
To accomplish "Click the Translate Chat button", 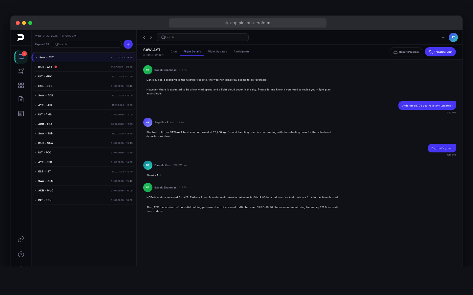I will pyautogui.click(x=440, y=52).
